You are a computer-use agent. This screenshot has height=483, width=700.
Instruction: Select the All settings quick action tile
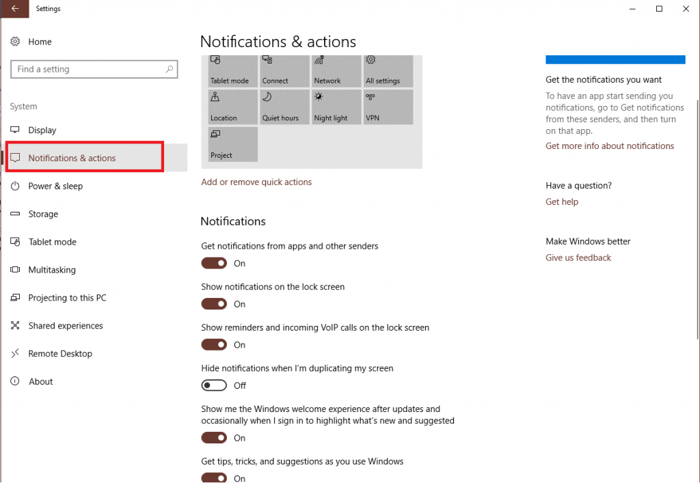[x=388, y=71]
